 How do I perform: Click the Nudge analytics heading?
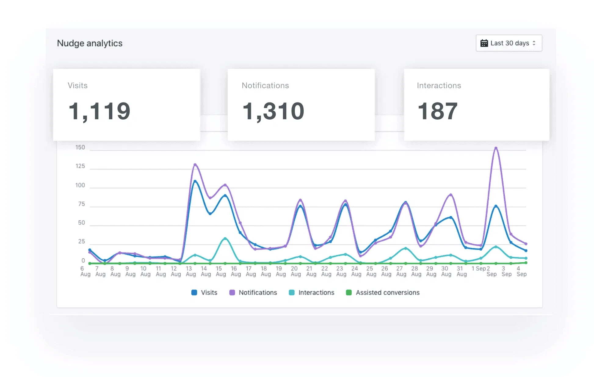[89, 43]
